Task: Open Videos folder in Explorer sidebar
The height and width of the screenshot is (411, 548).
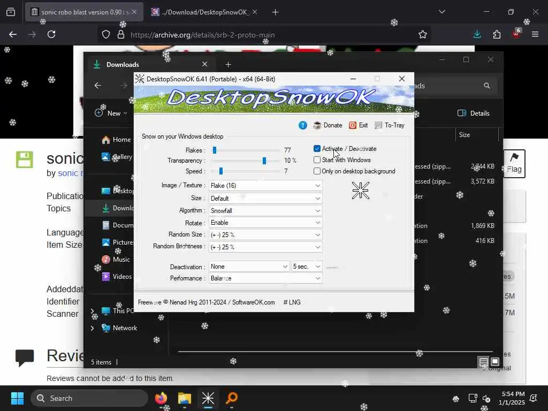Action: pos(117,277)
